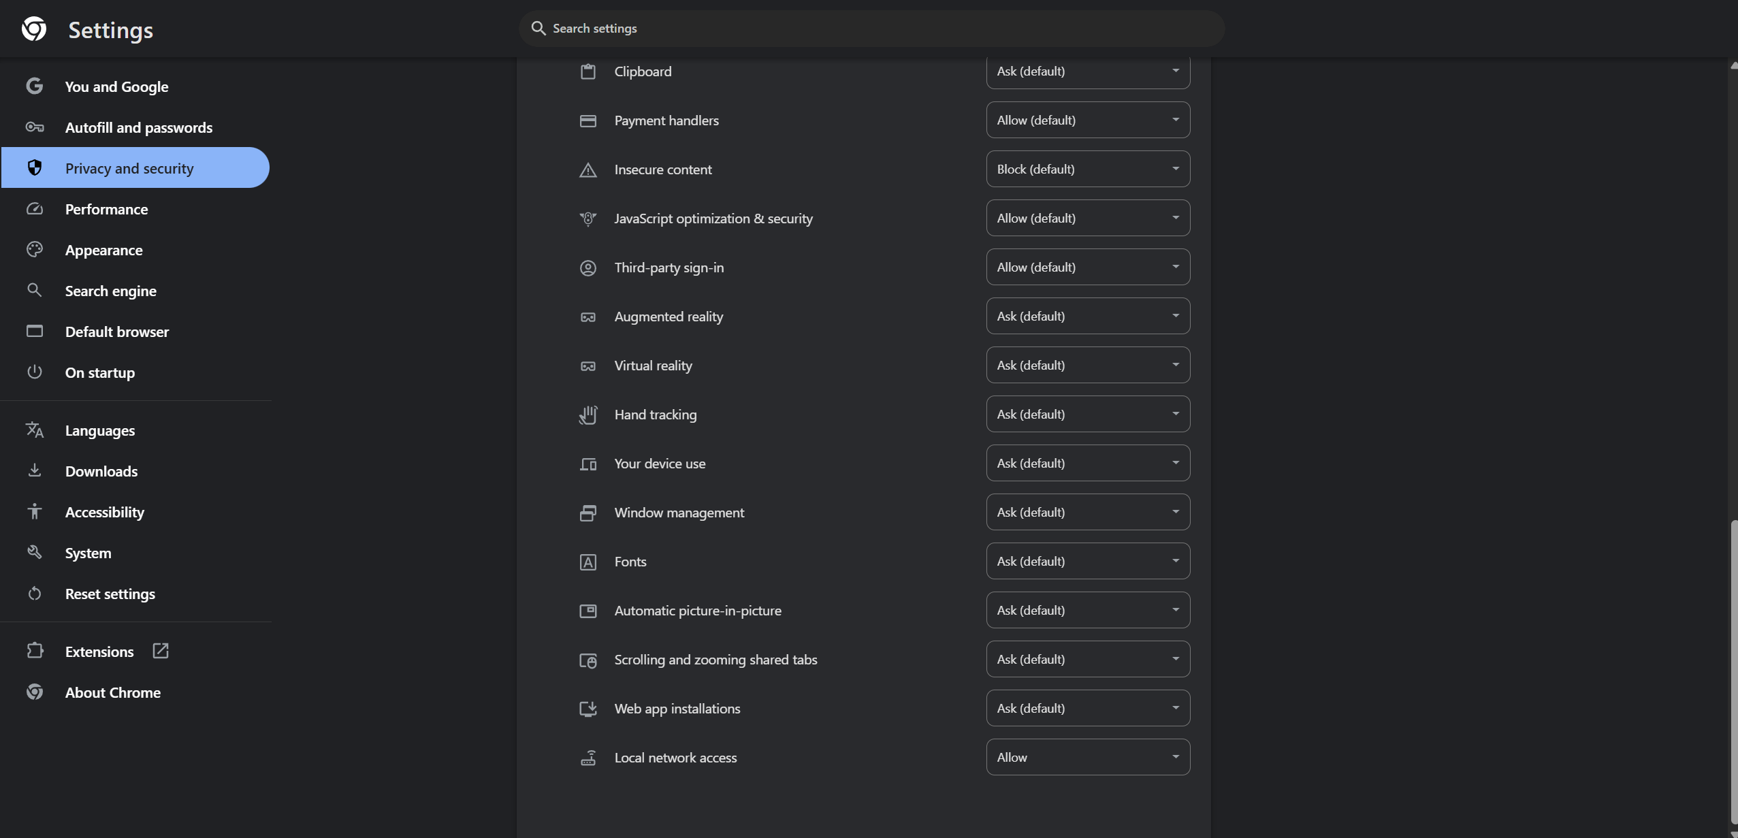
Task: Click the power icon for On startup
Action: pos(35,372)
